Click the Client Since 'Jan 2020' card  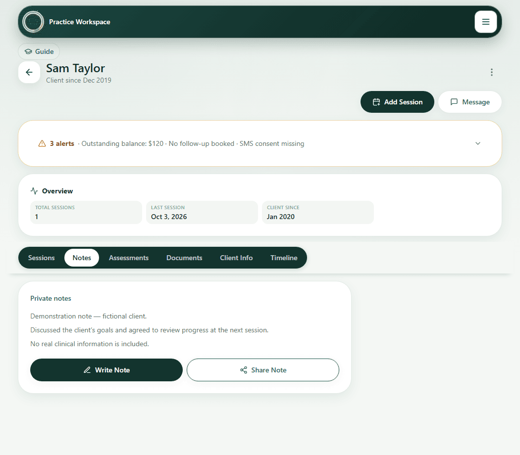318,212
